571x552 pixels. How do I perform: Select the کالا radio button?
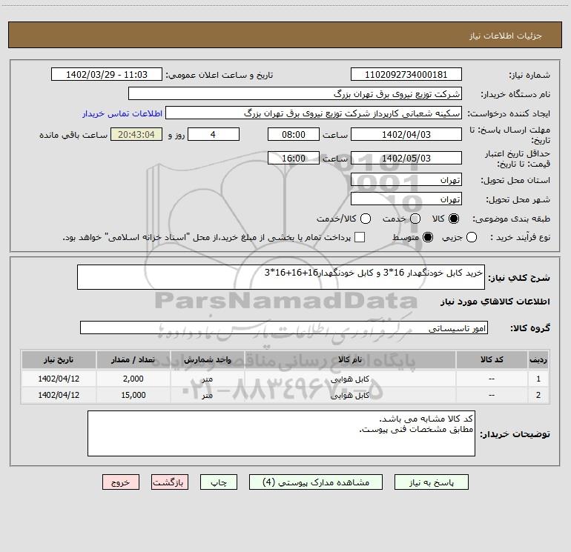(x=454, y=219)
